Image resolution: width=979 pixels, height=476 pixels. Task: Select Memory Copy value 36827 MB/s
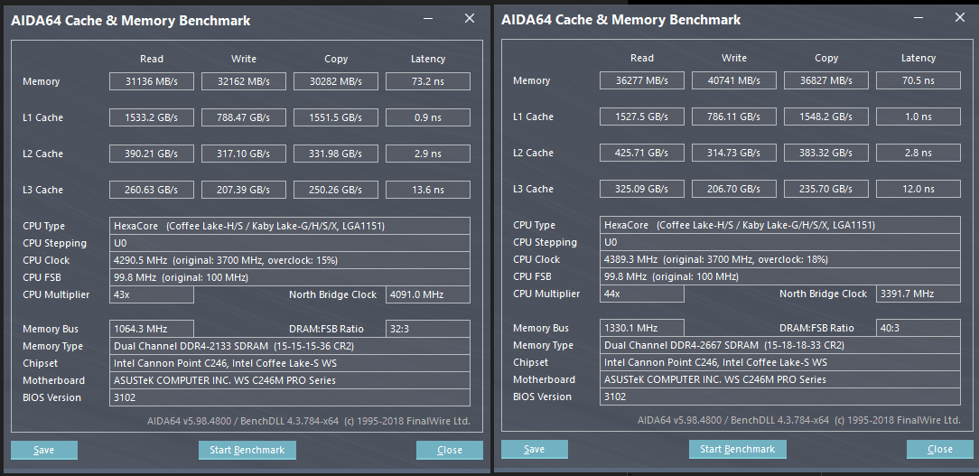[826, 80]
